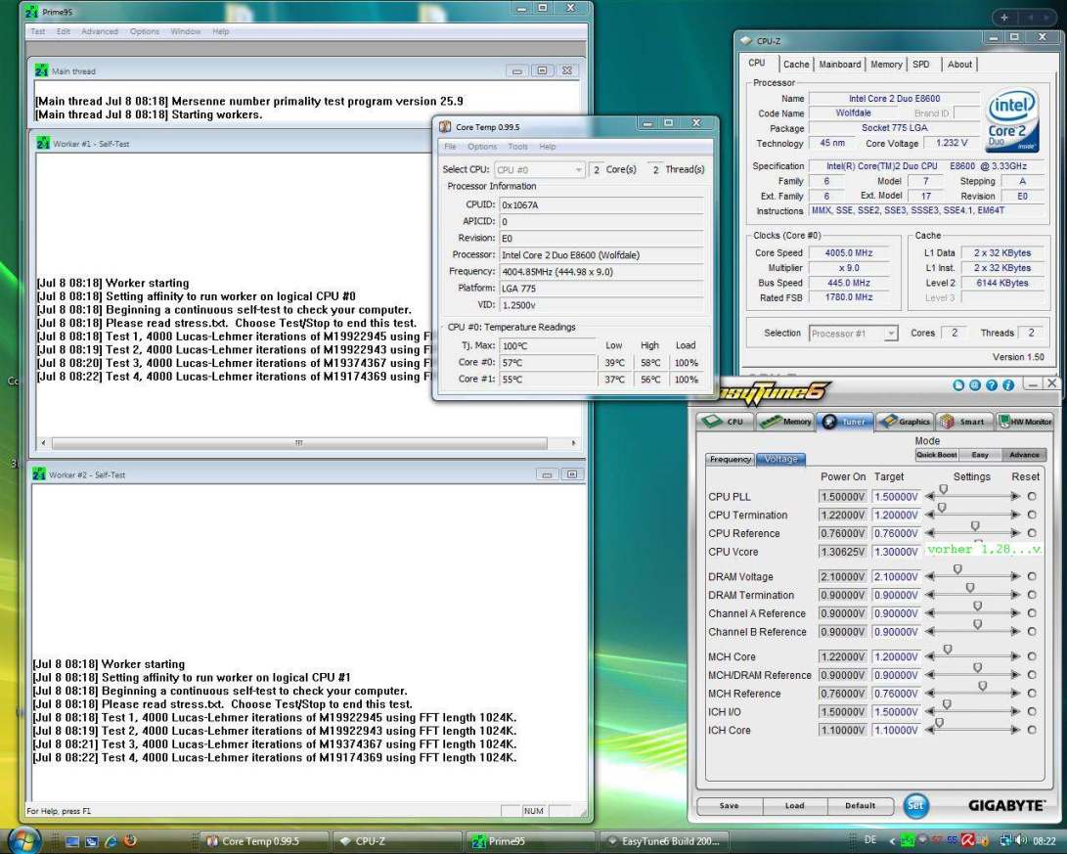Click the red antivirus tray icon

(x=967, y=840)
